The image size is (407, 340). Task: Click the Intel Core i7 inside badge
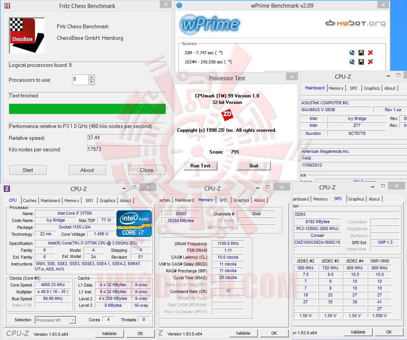[134, 223]
